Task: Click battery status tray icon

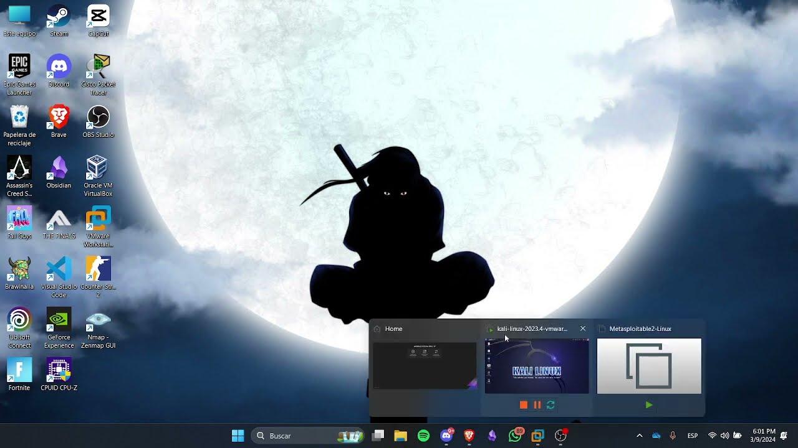Action: click(738, 436)
